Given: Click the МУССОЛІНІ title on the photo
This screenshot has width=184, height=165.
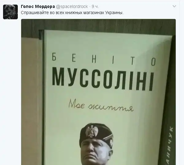Looking at the screenshot, I should click(x=103, y=79).
